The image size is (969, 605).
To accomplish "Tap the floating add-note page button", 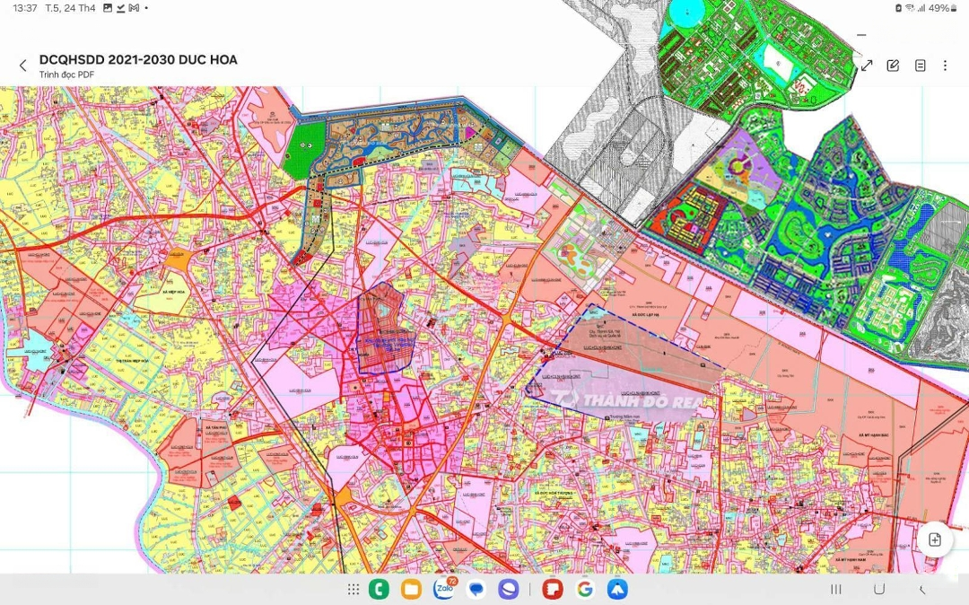I will pyautogui.click(x=935, y=539).
